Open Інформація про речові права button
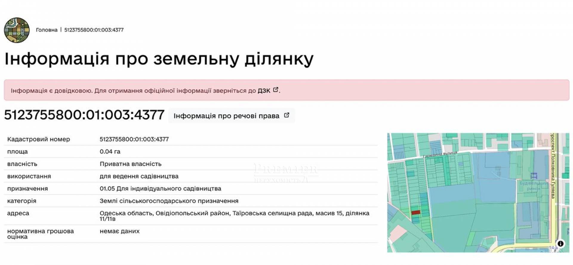Screen dimensions: 573x265 point(227,116)
